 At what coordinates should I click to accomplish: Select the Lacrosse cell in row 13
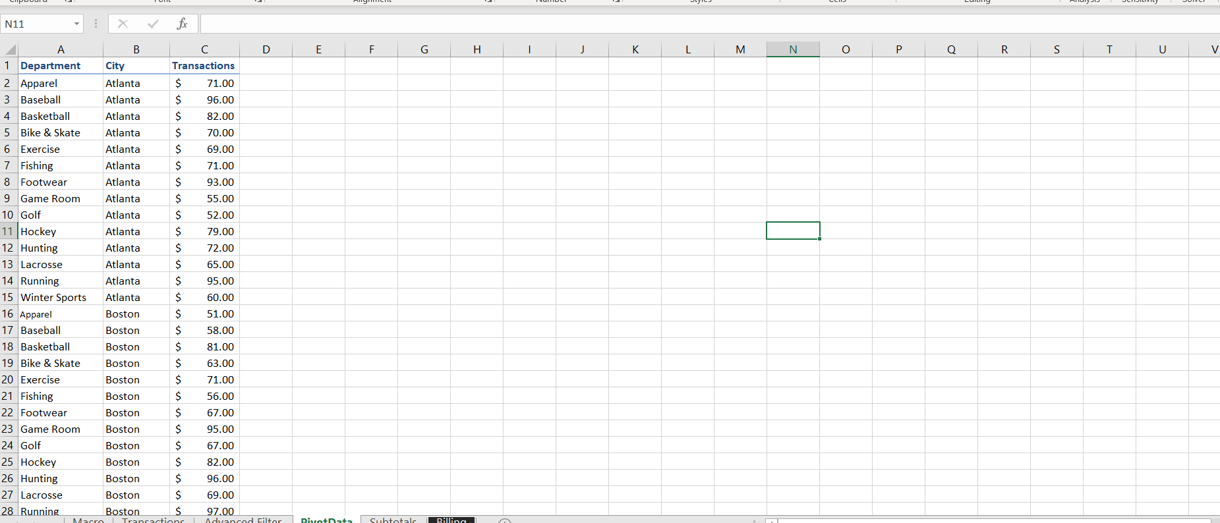(61, 264)
